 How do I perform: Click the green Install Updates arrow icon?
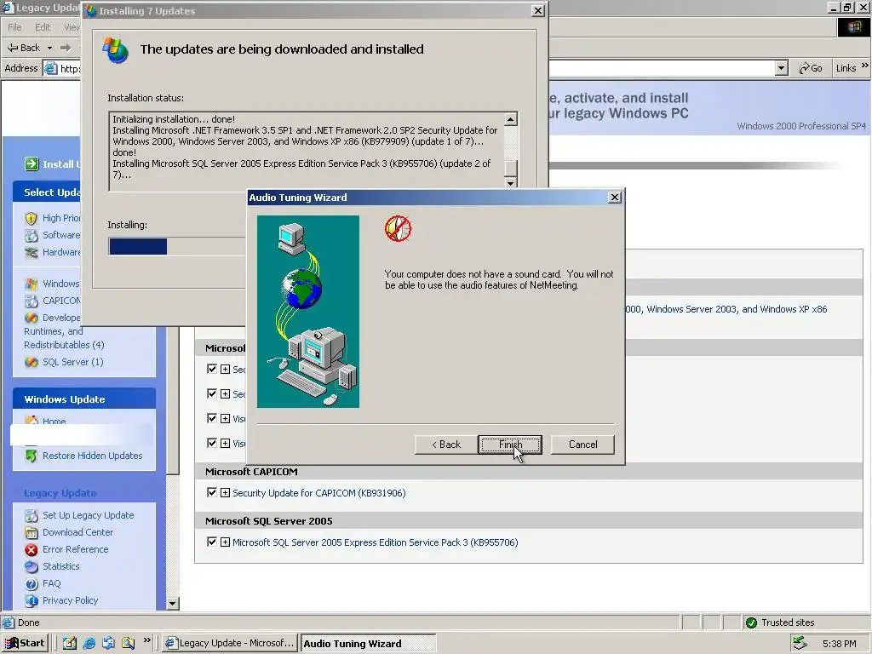(x=32, y=164)
